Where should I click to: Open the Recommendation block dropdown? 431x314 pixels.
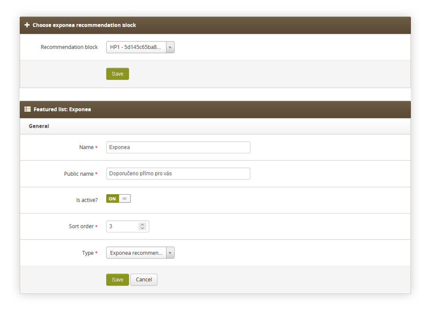click(140, 47)
